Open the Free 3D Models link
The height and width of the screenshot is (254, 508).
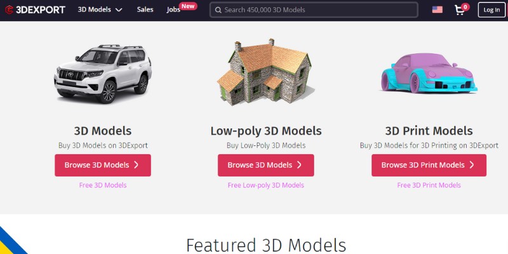coord(103,185)
